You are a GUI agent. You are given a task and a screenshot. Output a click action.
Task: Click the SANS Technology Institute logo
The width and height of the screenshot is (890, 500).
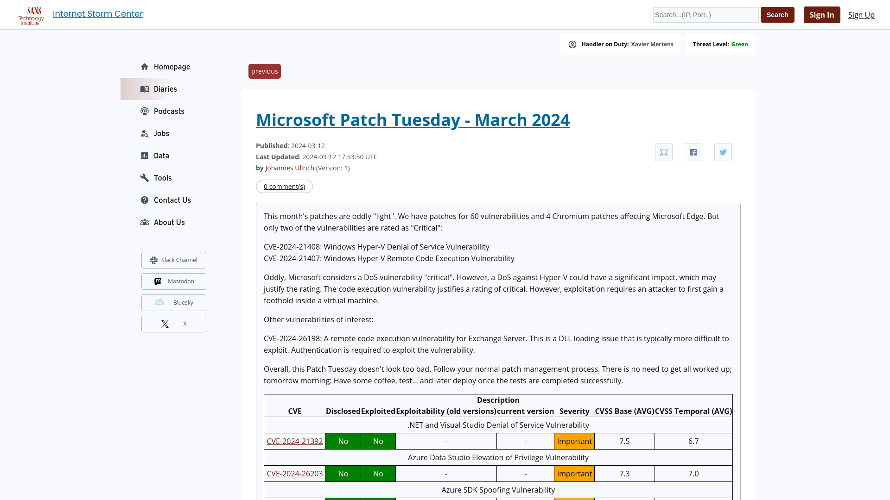31,16
